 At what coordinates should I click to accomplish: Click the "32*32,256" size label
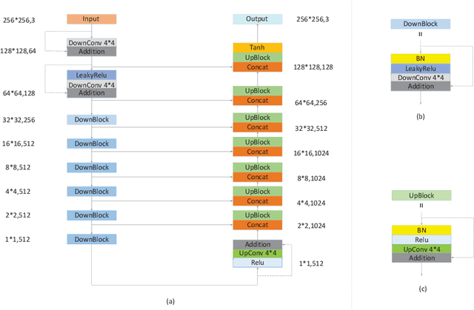point(25,119)
